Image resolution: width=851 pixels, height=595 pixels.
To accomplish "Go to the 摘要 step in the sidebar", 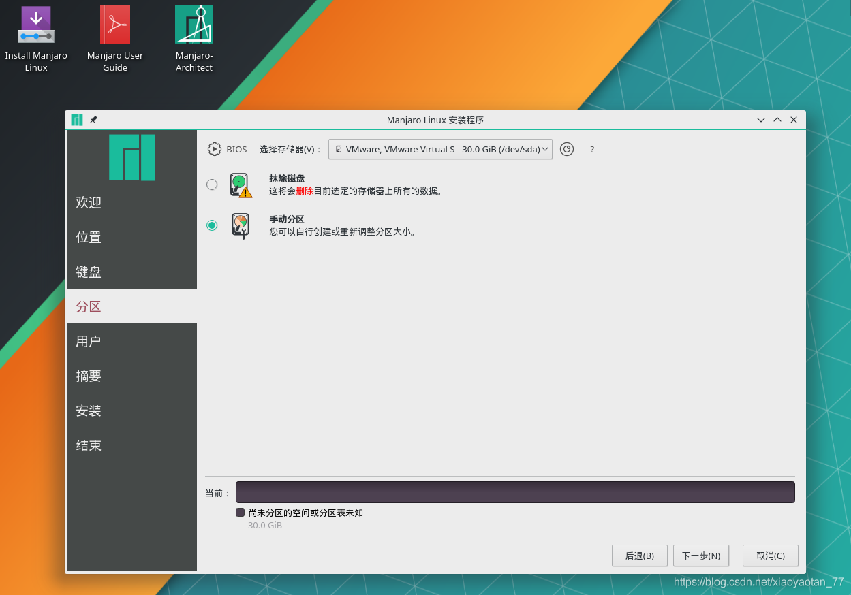I will pos(132,376).
